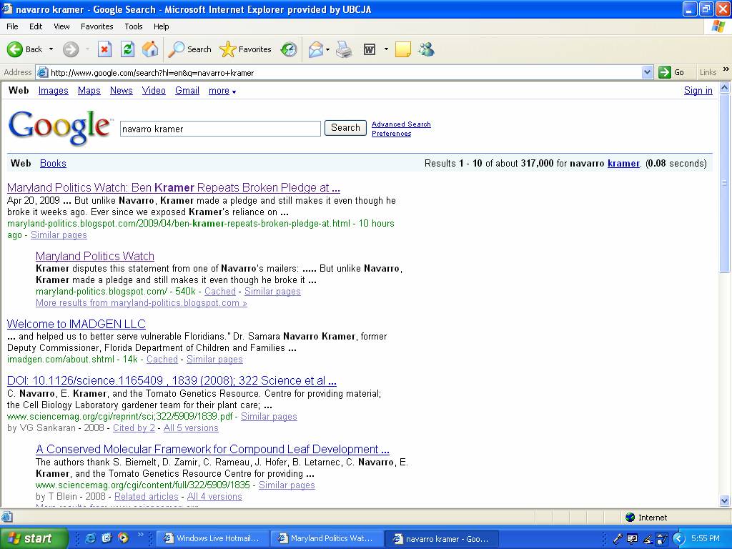The height and width of the screenshot is (549, 732).
Task: Open the Mail button dropdown arrow
Action: click(x=327, y=49)
